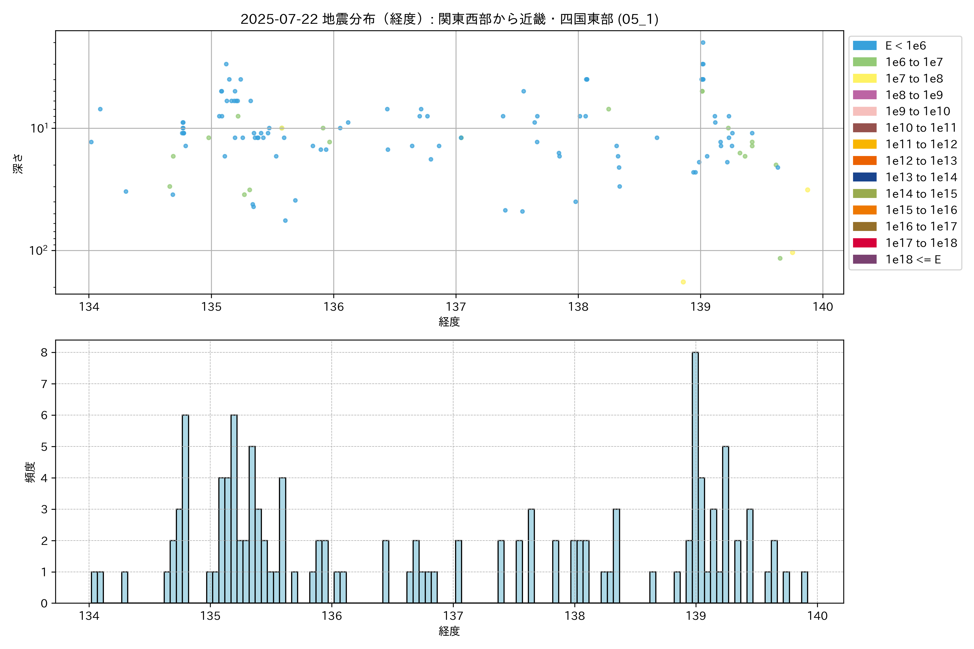Click the 1e11 to 1e12 legend label

pyautogui.click(x=921, y=144)
